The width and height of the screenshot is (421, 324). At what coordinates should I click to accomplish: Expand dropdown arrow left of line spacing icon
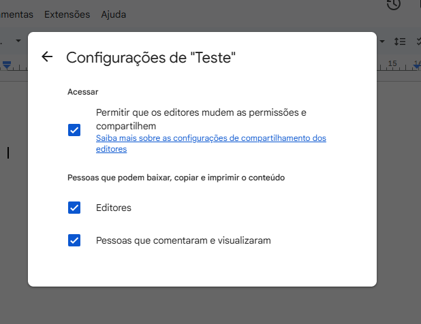point(383,42)
